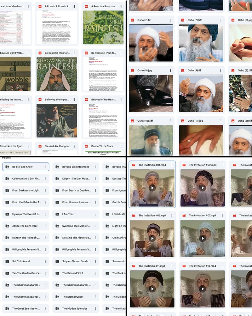Play The Invitation #11.mp4 video

(152, 289)
